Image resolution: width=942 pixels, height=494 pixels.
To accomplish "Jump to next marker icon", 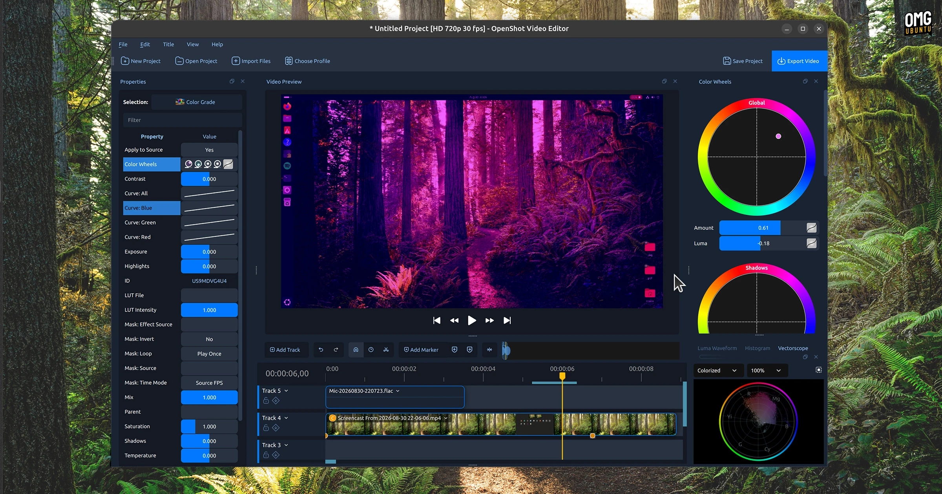I will coord(470,349).
